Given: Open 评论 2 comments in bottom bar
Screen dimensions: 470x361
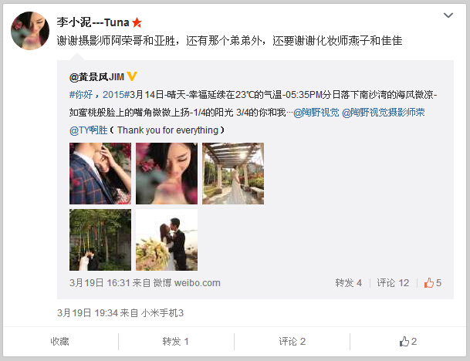Looking at the screenshot, I should point(292,341).
